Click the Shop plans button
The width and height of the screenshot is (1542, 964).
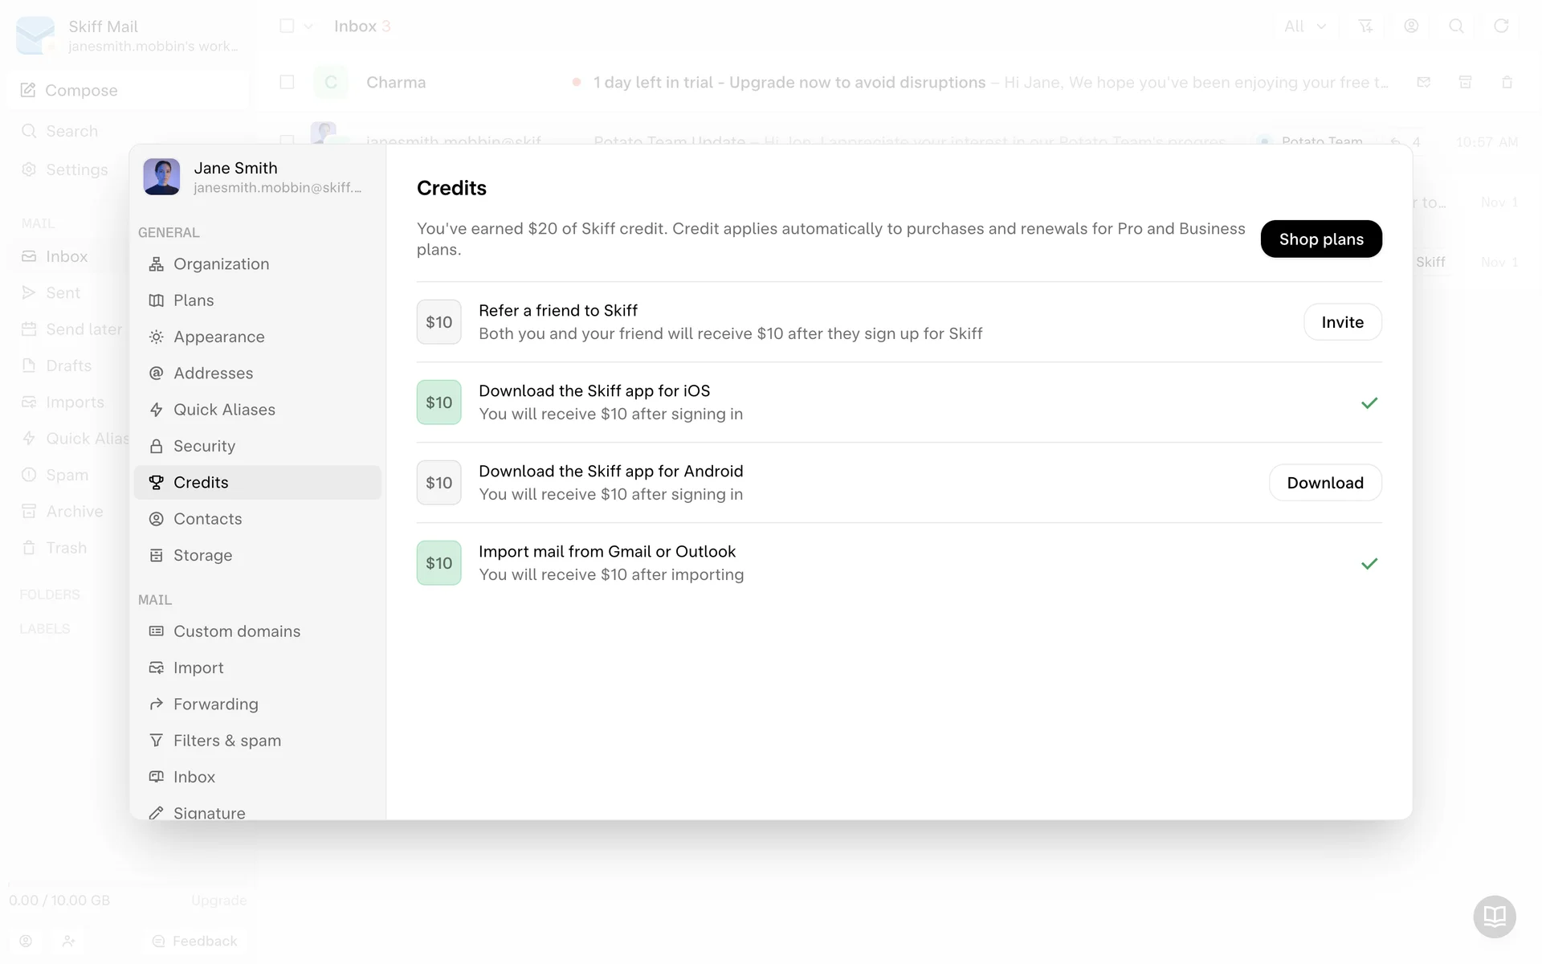click(x=1320, y=239)
